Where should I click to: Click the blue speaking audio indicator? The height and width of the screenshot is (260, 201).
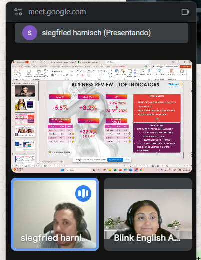tap(83, 193)
